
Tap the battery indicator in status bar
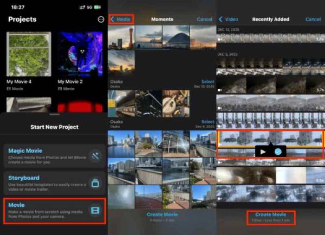tap(97, 7)
